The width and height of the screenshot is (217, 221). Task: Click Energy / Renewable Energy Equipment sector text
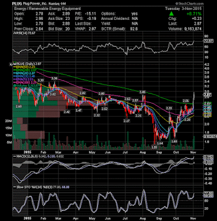[x=47, y=9]
